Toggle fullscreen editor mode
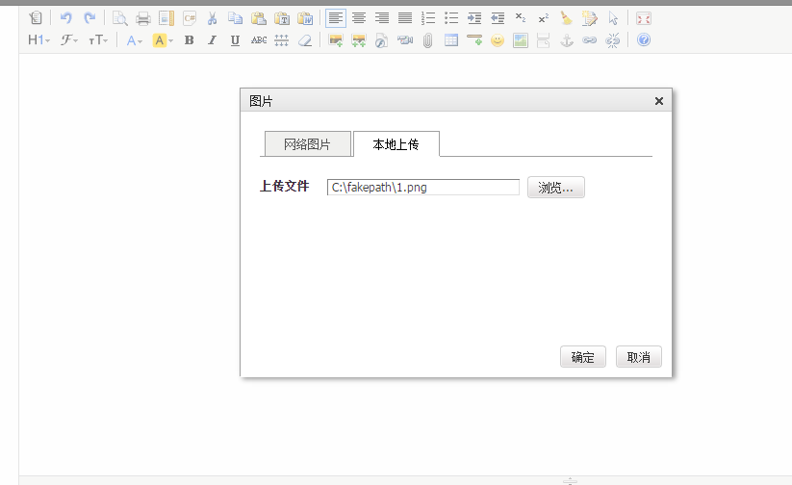792x485 pixels. [644, 18]
